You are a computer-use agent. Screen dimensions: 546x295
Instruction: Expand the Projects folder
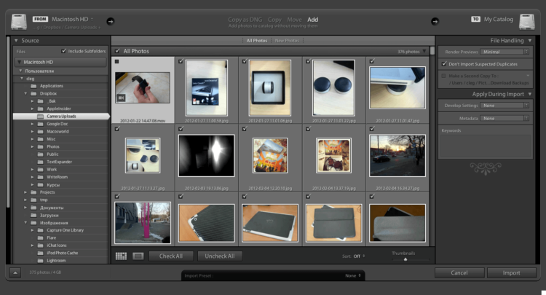pyautogui.click(x=25, y=192)
